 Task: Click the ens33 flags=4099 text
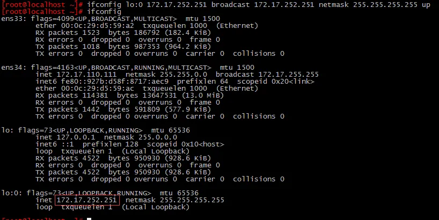(46, 19)
